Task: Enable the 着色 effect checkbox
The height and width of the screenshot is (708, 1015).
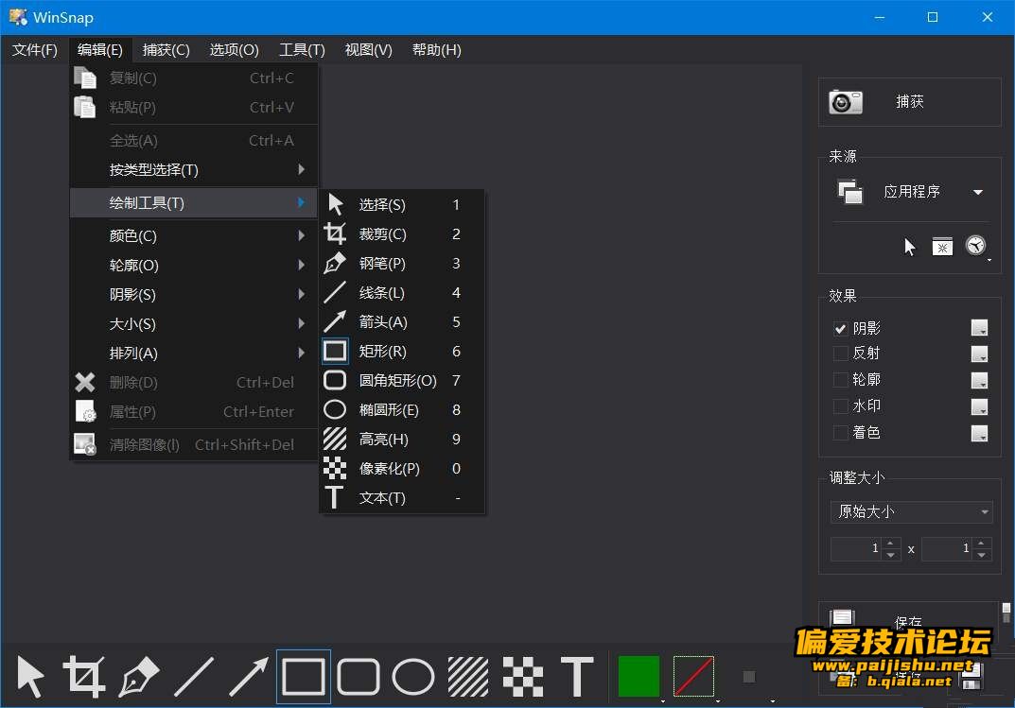Action: click(840, 433)
